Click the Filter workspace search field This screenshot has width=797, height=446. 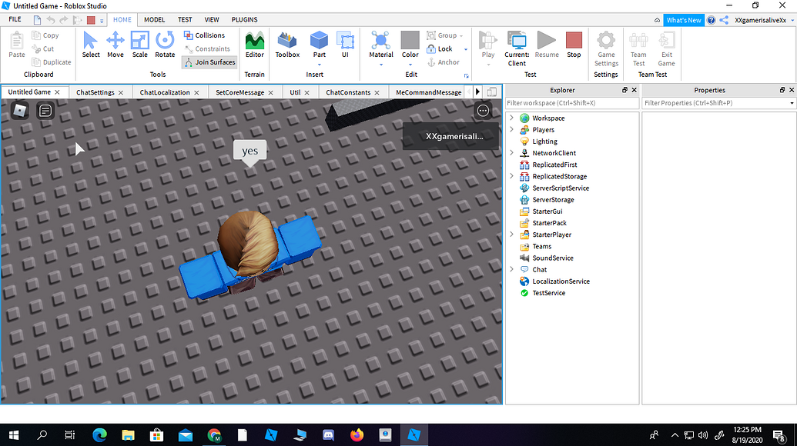coord(572,103)
